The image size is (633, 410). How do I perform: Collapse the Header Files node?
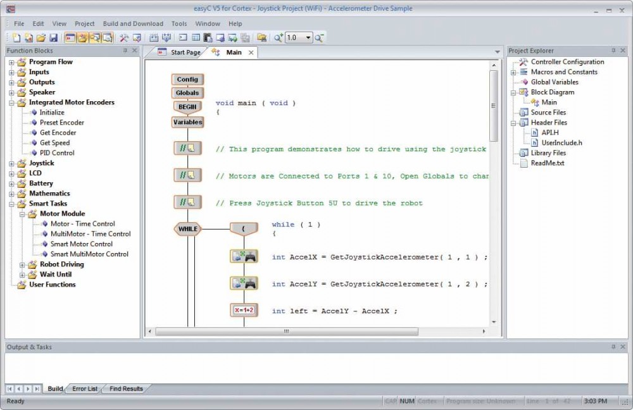pyautogui.click(x=513, y=123)
